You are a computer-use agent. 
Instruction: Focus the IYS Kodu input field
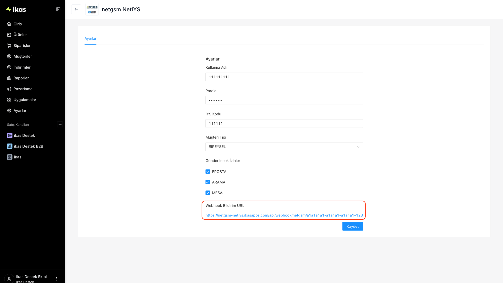(284, 123)
